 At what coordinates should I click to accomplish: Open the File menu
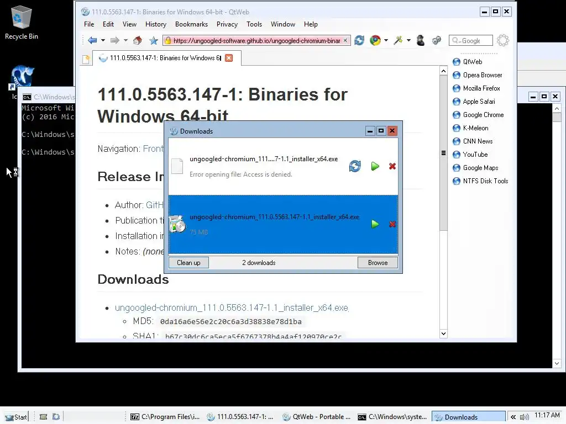(x=89, y=24)
